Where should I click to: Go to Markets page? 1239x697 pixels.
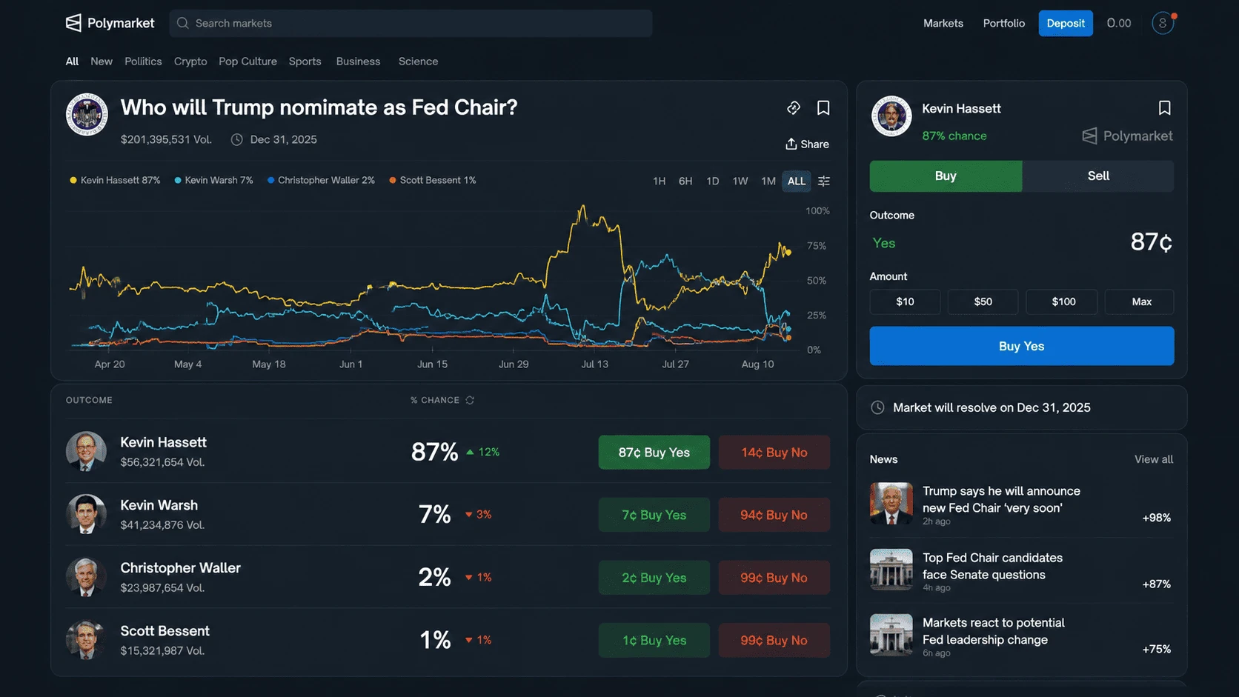click(x=943, y=23)
